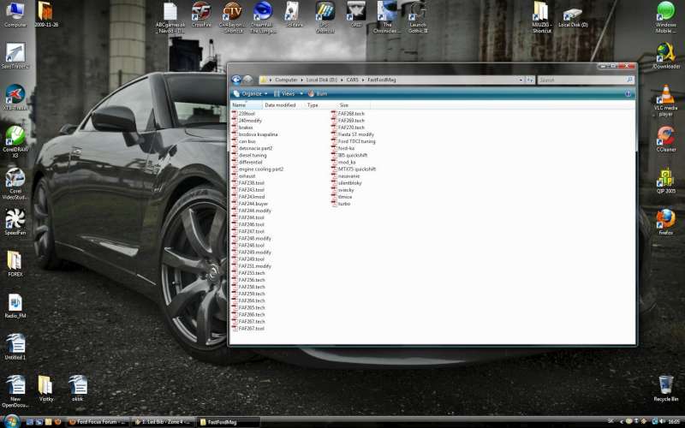This screenshot has height=428, width=685.
Task: Expand the Organize dropdown menu
Action: click(x=250, y=93)
